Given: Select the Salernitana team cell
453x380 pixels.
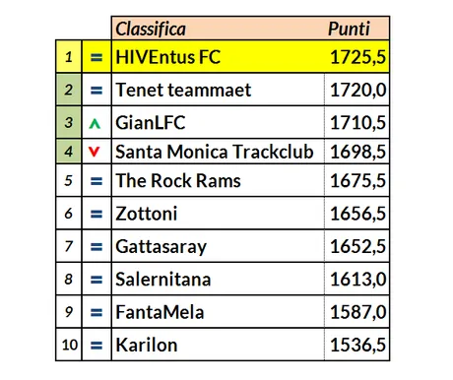Looking at the screenshot, I should 218,279.
